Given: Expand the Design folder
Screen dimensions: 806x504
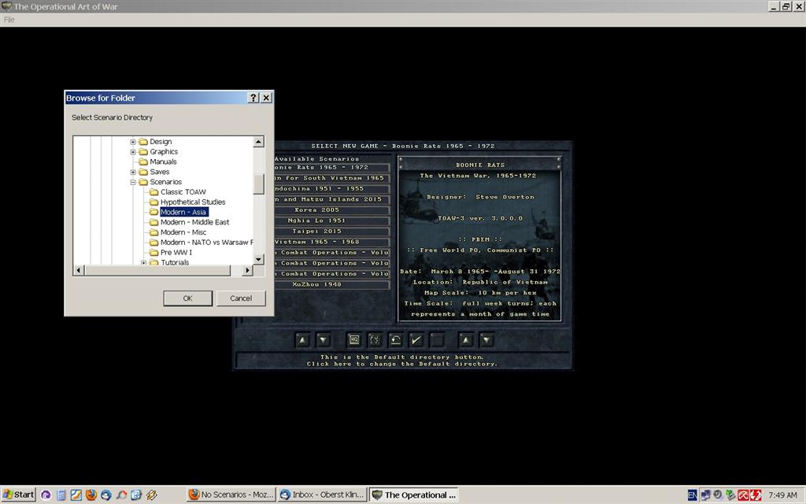Looking at the screenshot, I should click(x=133, y=142).
